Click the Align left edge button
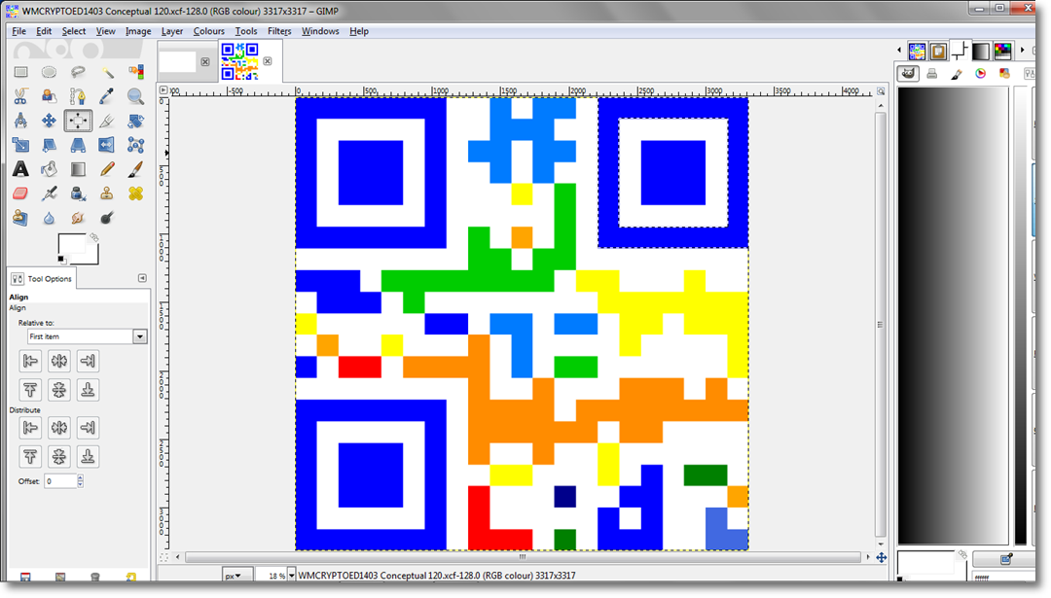The width and height of the screenshot is (1051, 598). pos(30,361)
